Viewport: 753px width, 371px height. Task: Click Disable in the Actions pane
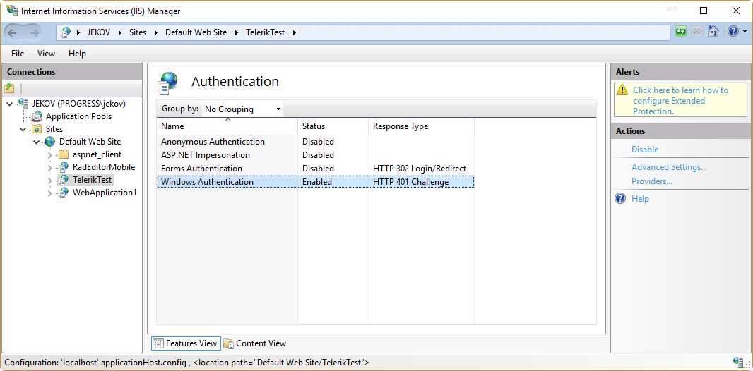644,150
